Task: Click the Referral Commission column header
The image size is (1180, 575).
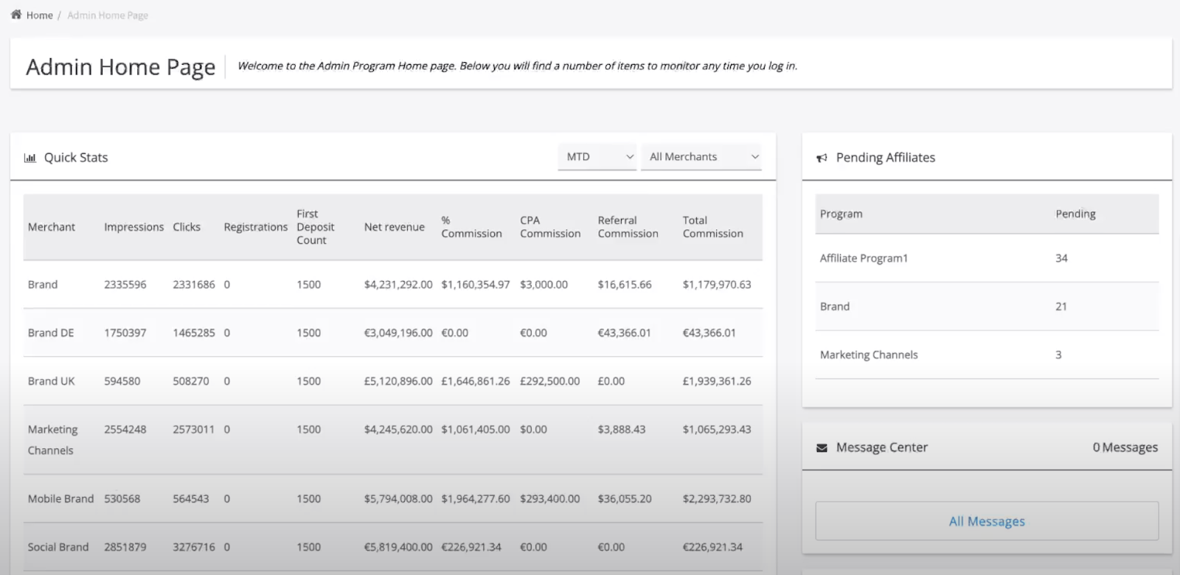Action: pyautogui.click(x=628, y=227)
